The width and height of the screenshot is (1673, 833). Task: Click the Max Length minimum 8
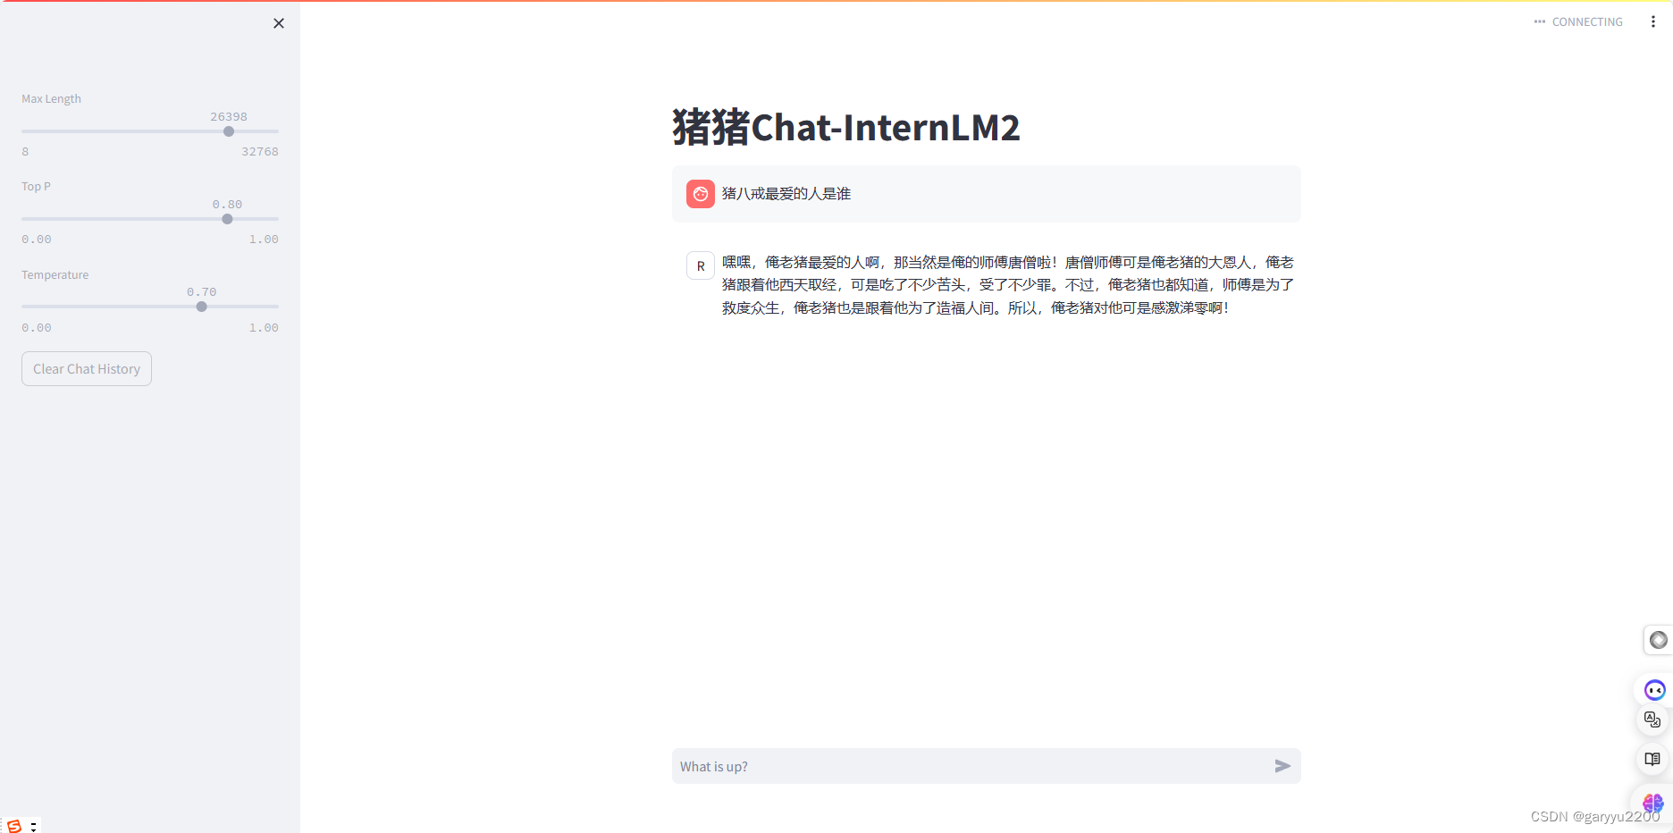[x=25, y=151]
